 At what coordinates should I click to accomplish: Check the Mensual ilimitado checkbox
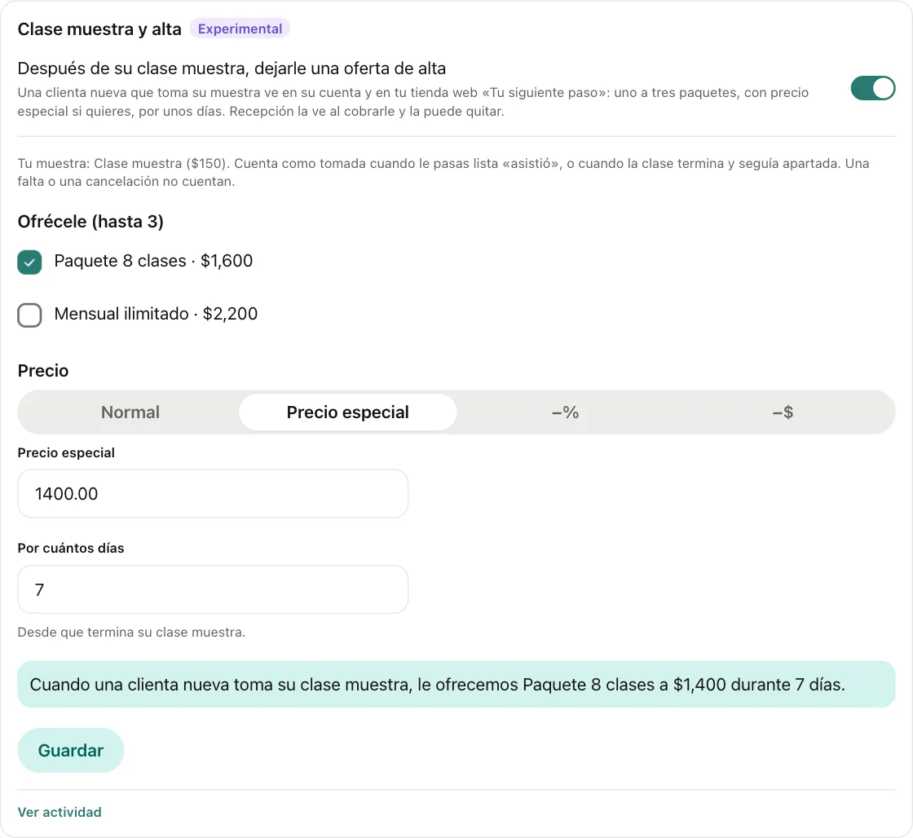tap(29, 315)
